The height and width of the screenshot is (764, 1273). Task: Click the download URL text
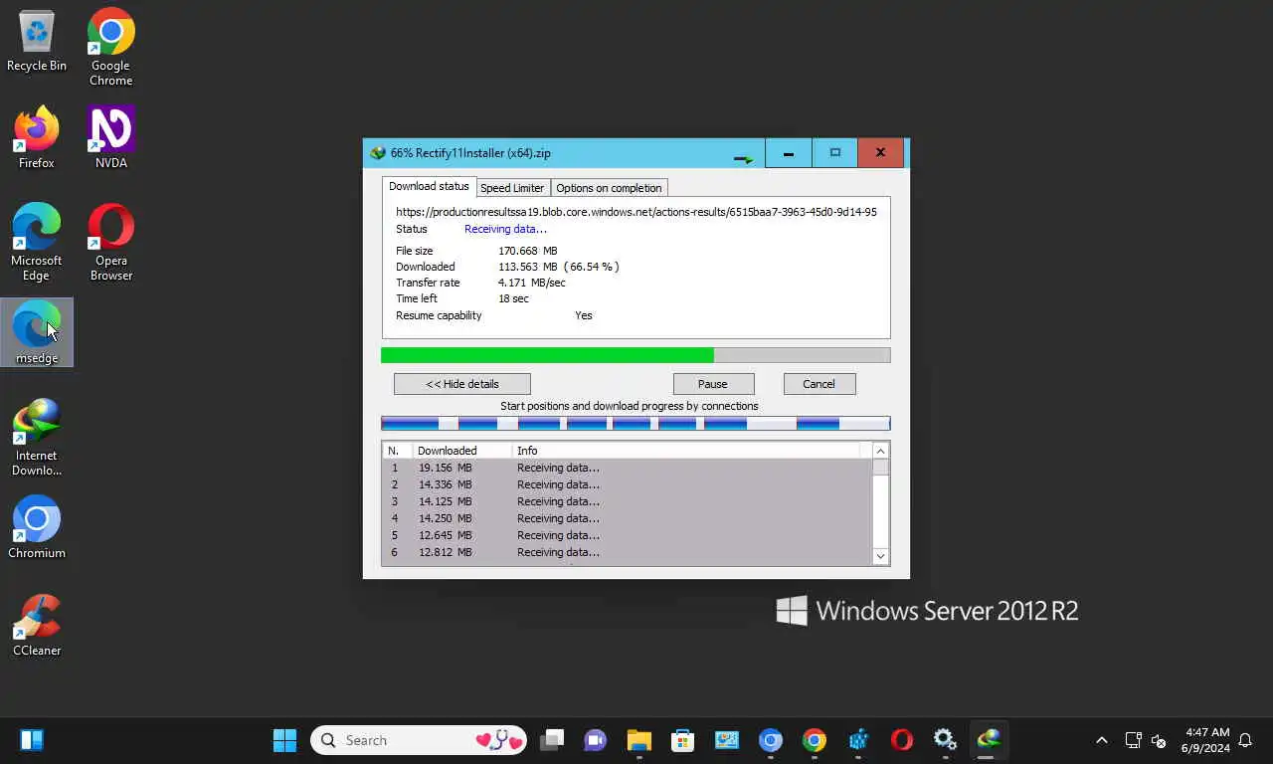click(x=636, y=212)
